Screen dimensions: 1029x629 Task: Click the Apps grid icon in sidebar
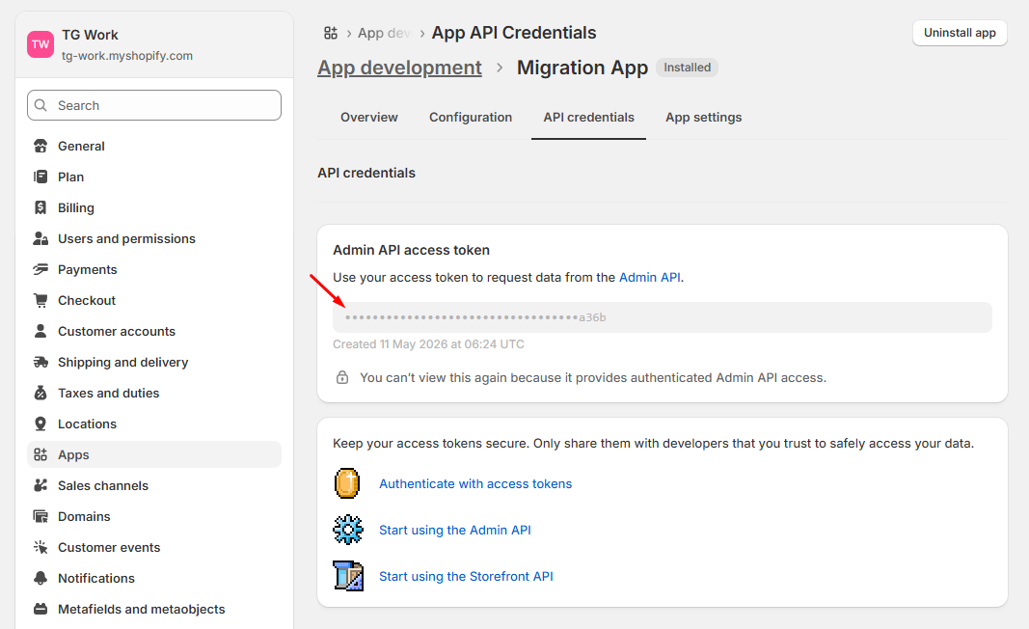[x=41, y=454]
